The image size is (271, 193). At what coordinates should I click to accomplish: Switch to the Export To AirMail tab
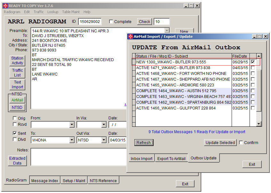click(x=171, y=158)
